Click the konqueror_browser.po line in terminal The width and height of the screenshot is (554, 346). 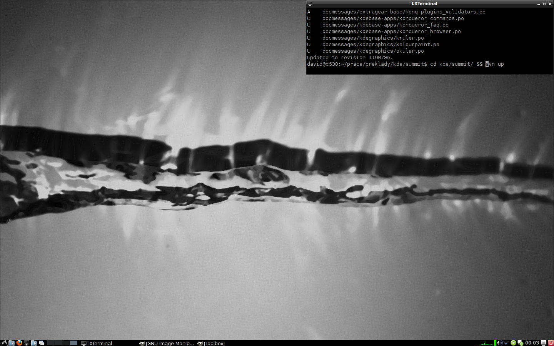pos(384,32)
